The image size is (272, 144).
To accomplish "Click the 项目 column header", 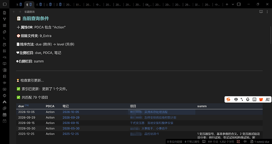I will (133, 106).
